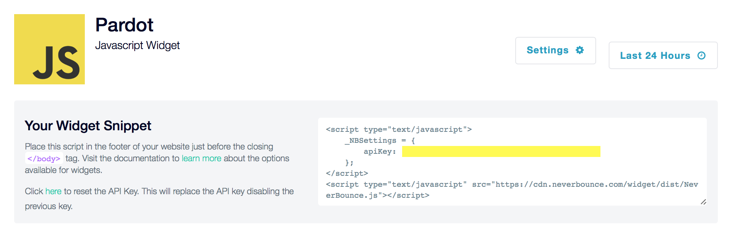Click the '_NBSettings = {' line
Image resolution: width=732 pixels, height=237 pixels.
point(380,140)
